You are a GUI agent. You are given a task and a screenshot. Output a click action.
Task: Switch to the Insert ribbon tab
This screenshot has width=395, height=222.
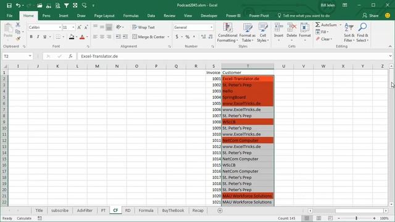coord(64,15)
